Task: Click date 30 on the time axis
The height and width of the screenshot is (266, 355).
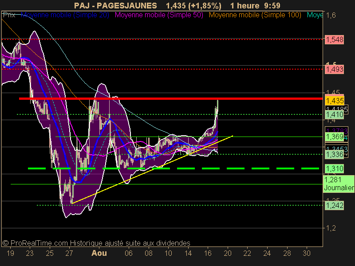Action: pos(307,253)
